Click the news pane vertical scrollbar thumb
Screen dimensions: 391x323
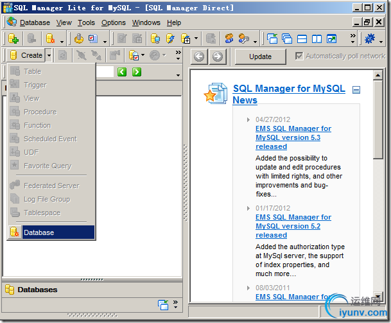[378, 119]
